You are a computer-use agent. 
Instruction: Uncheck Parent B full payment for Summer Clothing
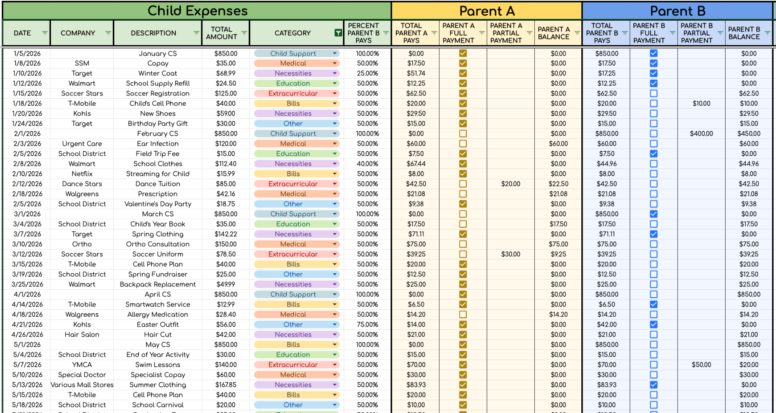click(x=654, y=385)
